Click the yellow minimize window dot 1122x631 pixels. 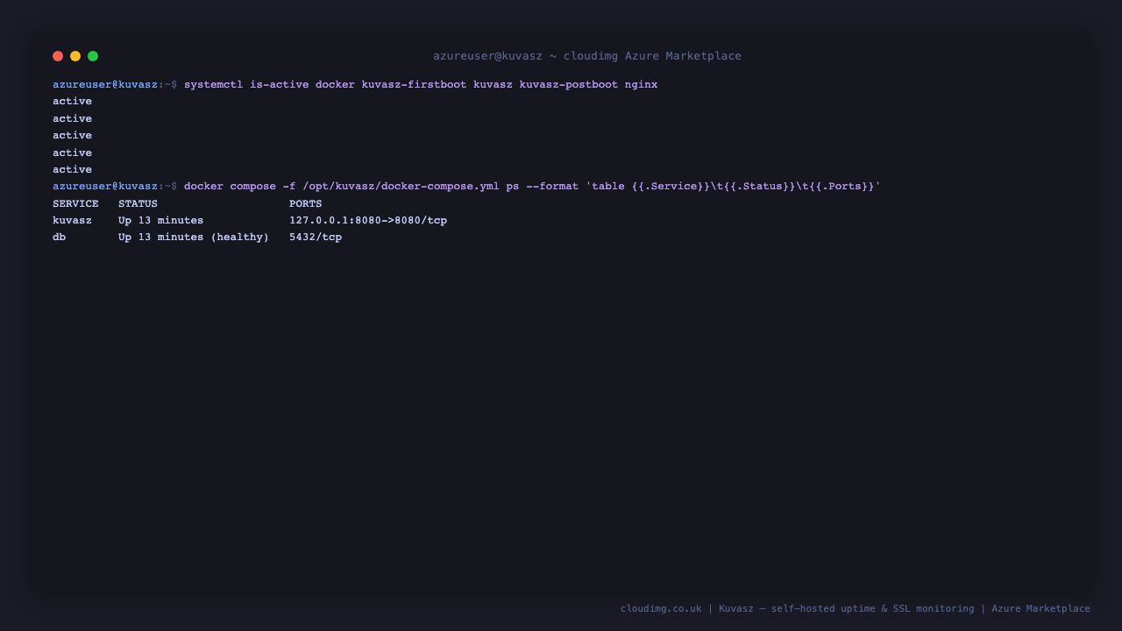click(x=75, y=56)
